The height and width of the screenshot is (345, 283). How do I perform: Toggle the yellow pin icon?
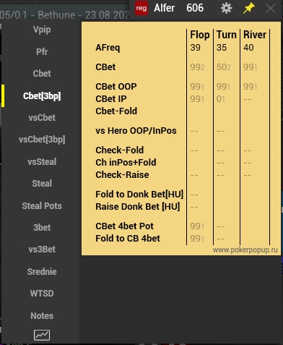(248, 8)
